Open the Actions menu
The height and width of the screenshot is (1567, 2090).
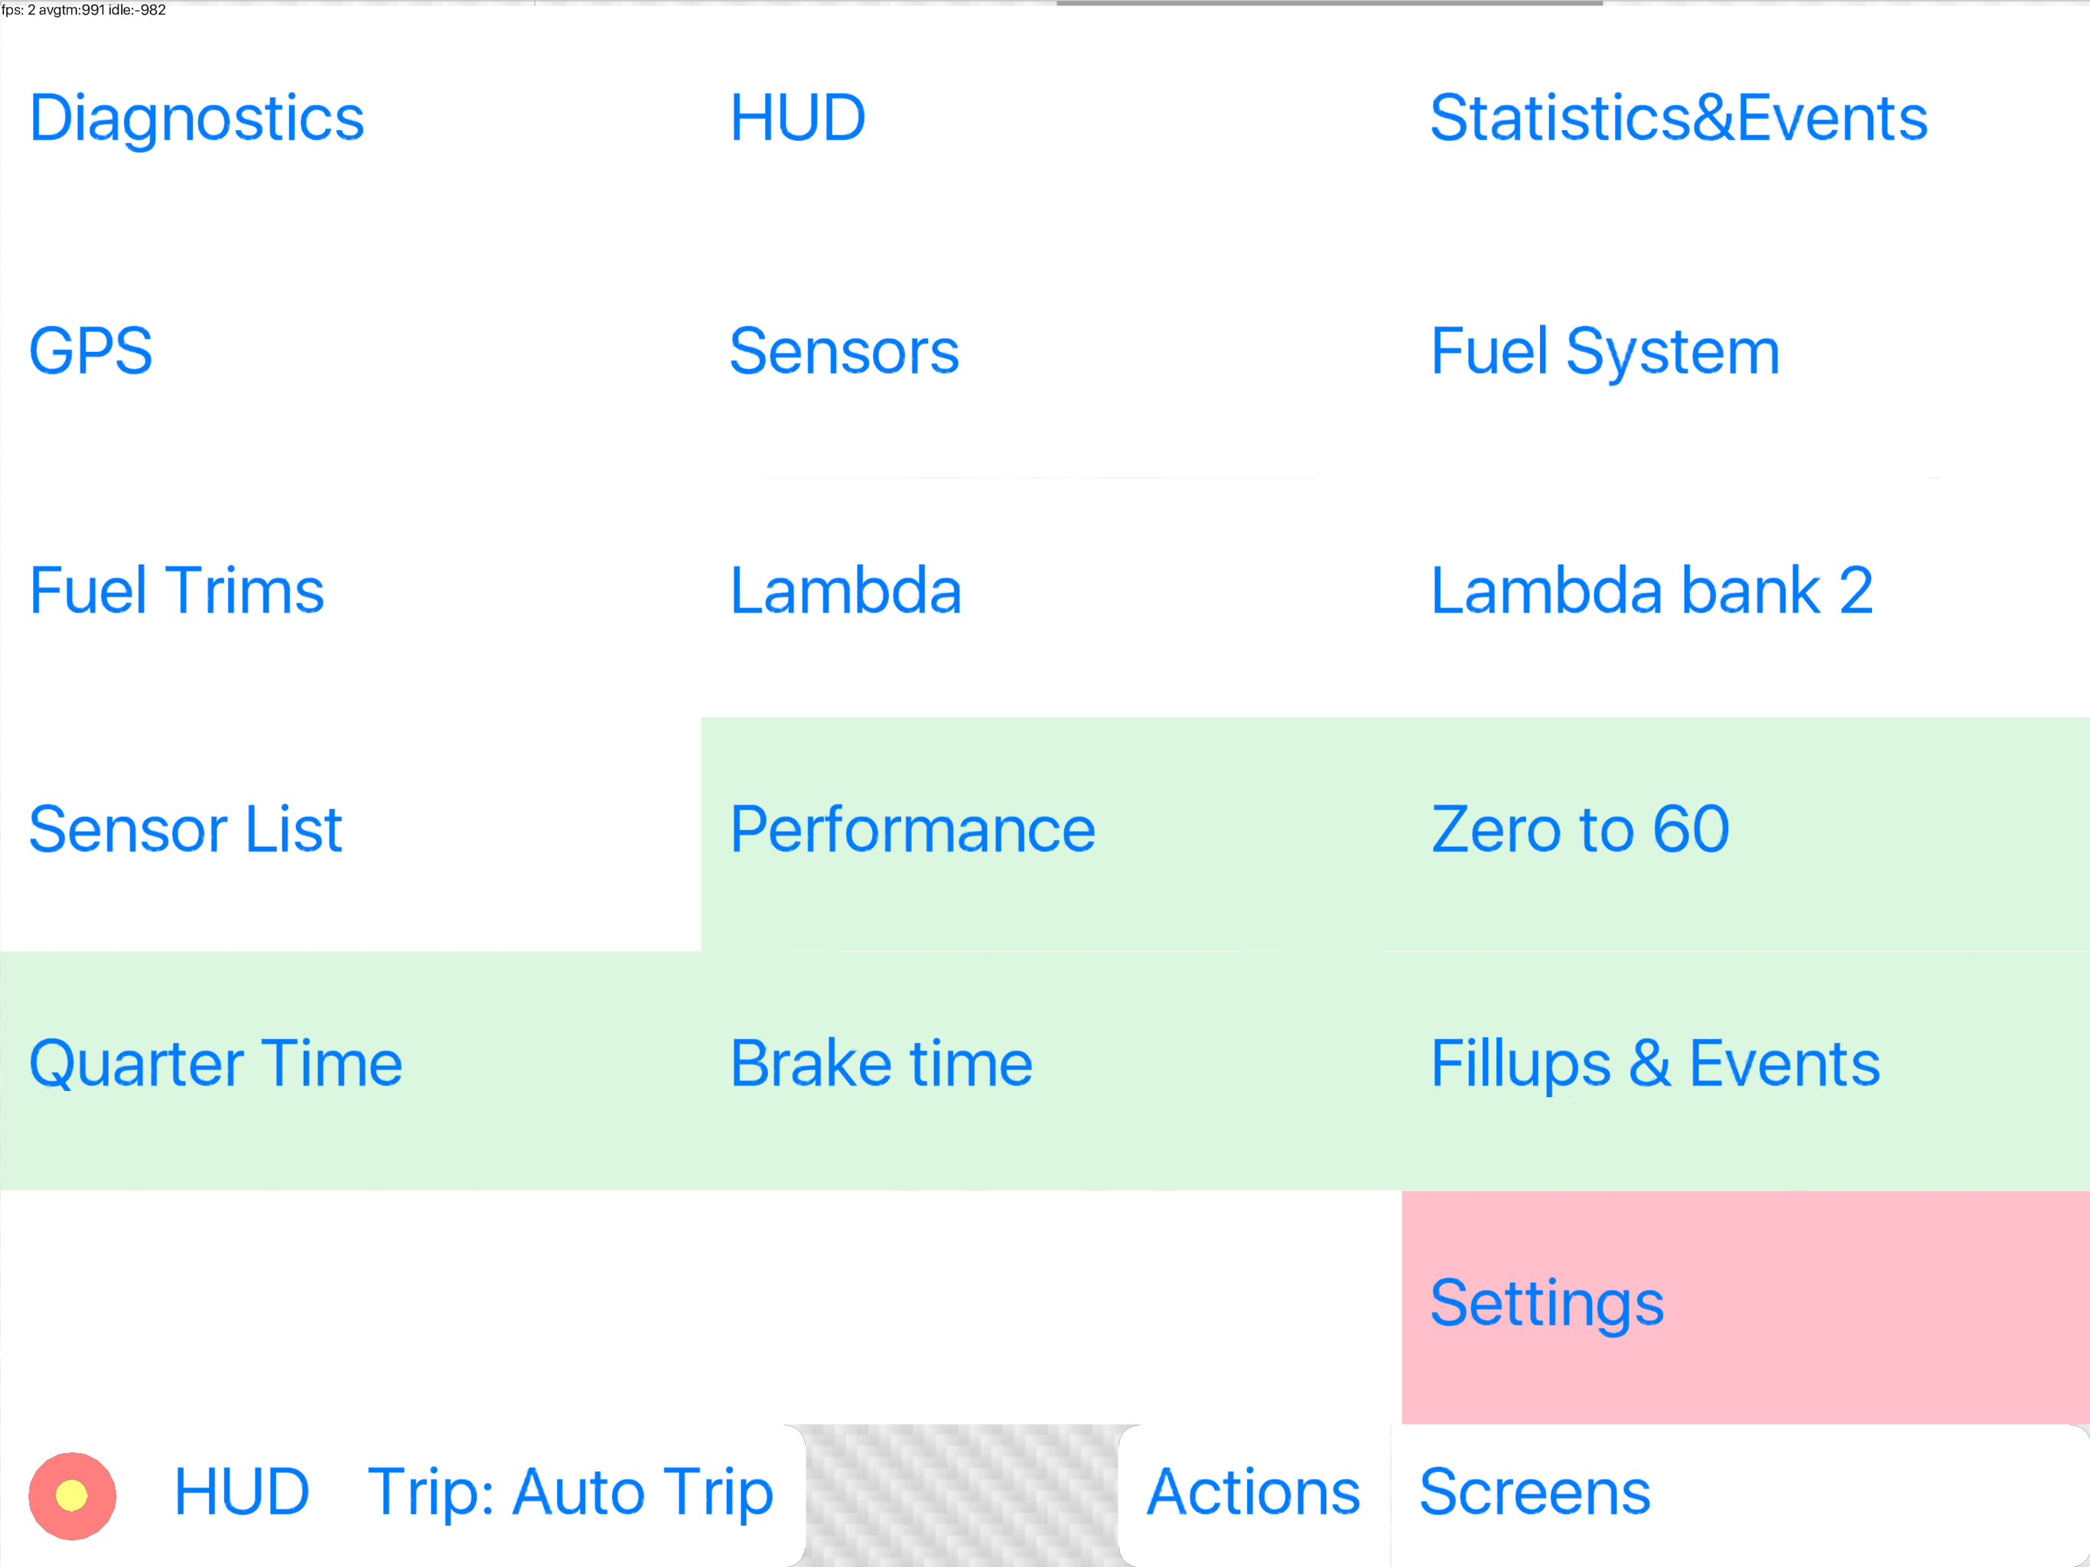click(x=1253, y=1492)
